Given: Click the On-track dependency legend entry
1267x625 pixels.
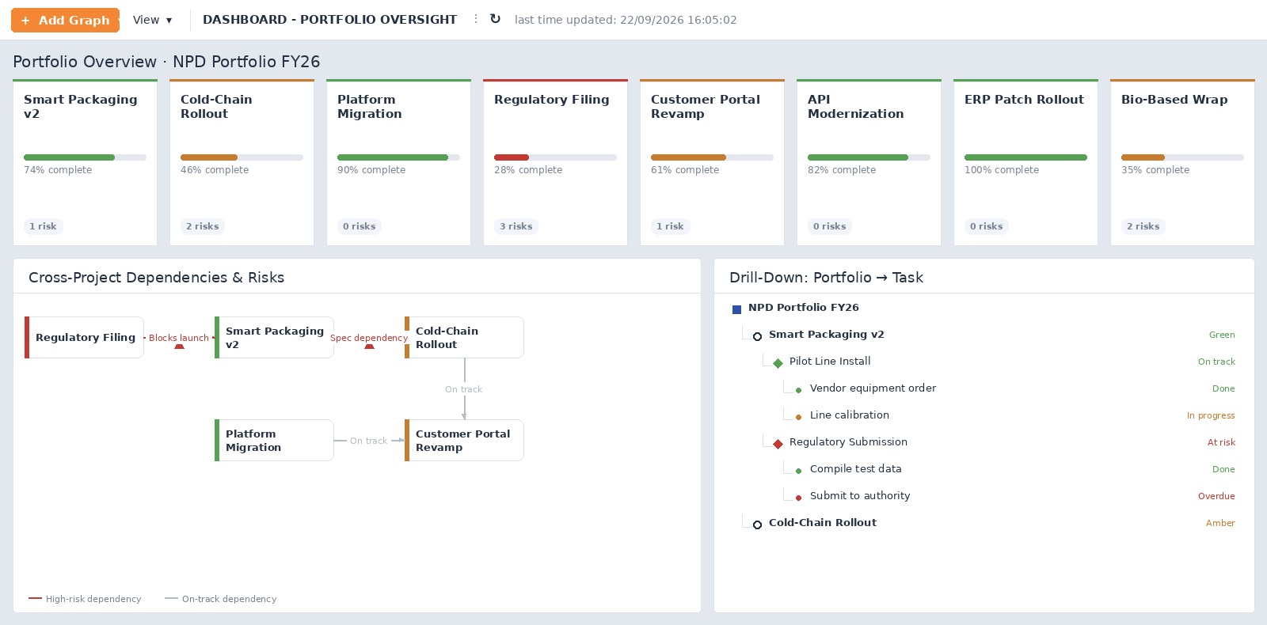Looking at the screenshot, I should point(221,599).
